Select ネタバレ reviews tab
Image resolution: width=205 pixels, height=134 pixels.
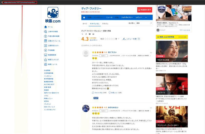click(105, 24)
